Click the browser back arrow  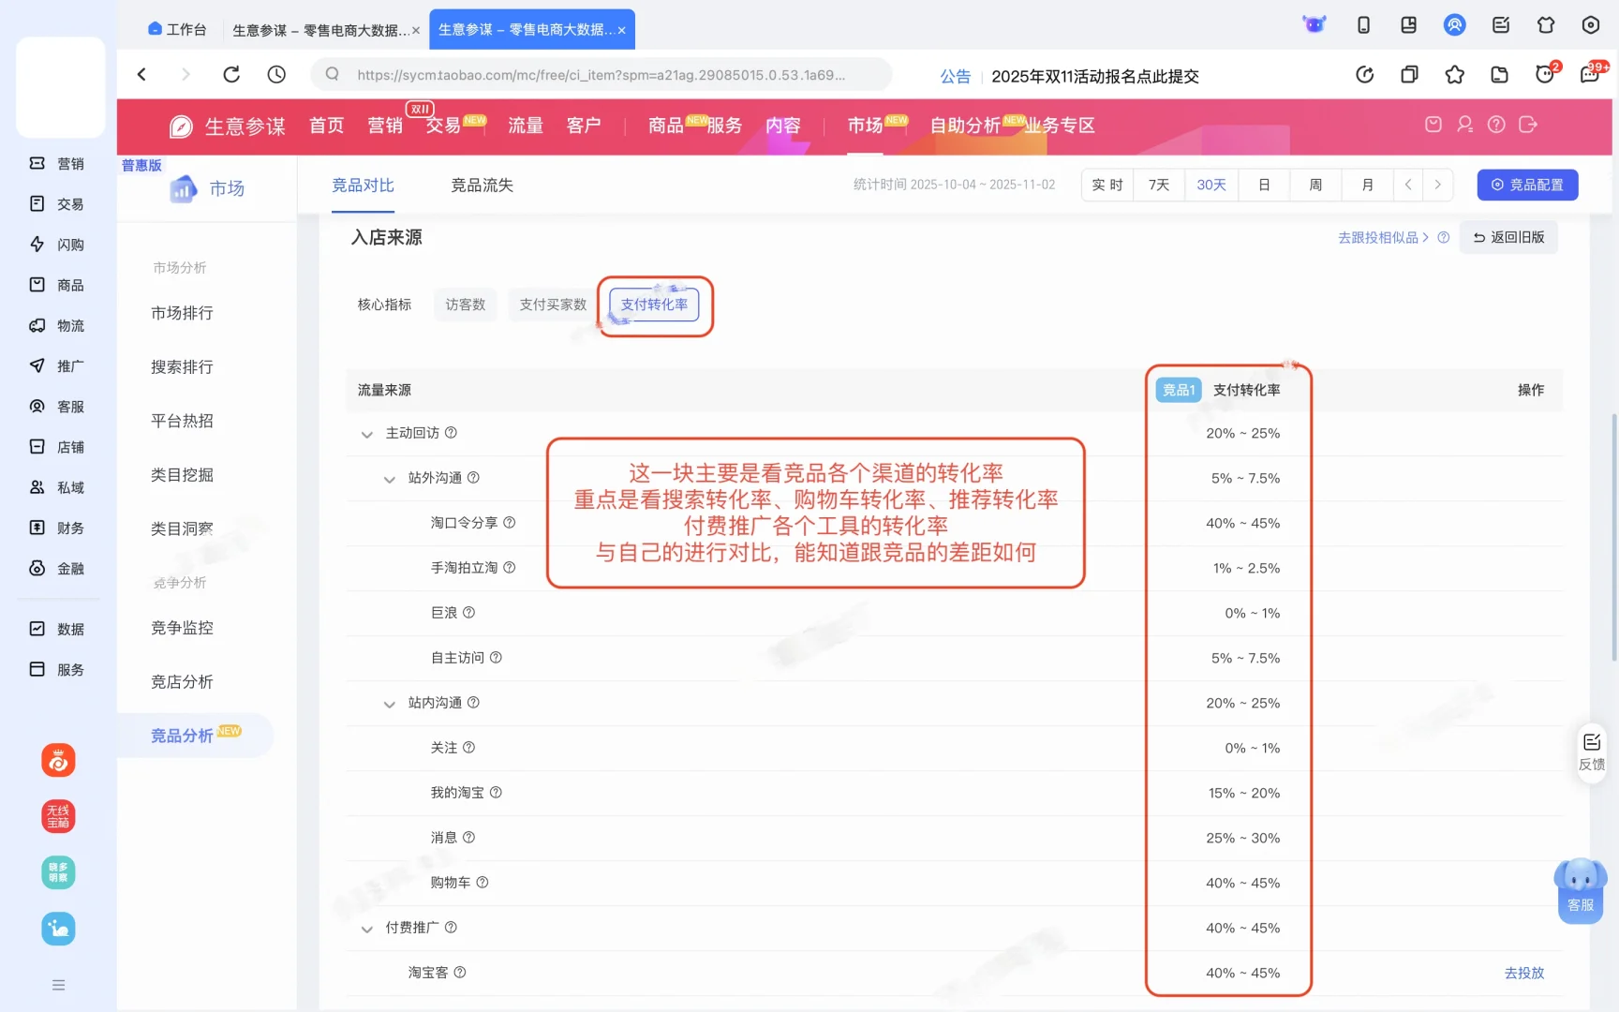(x=142, y=75)
